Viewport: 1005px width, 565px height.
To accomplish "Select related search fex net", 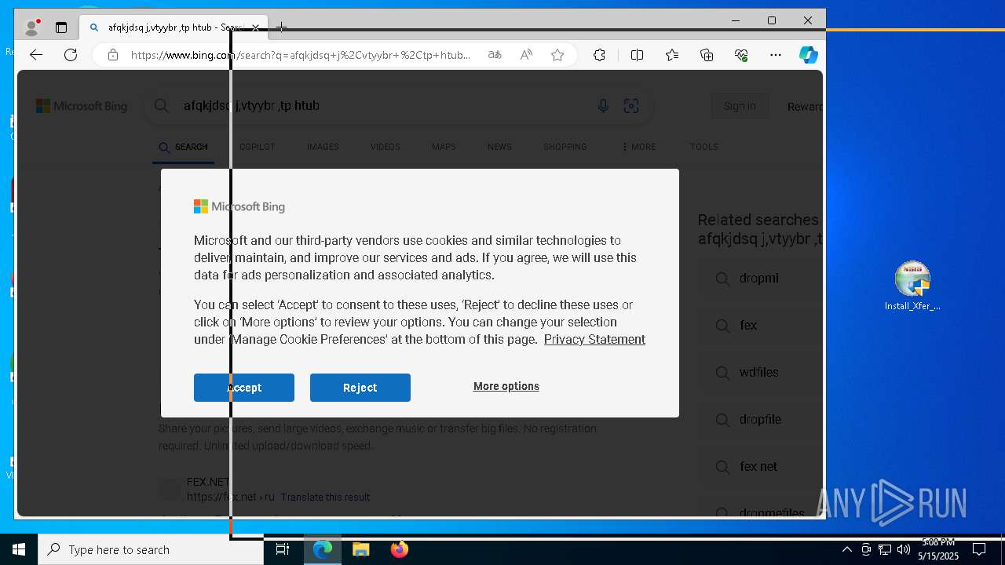I will coord(758,466).
